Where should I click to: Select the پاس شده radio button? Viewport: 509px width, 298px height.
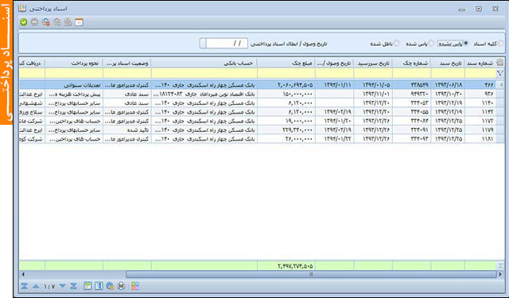pos(431,44)
